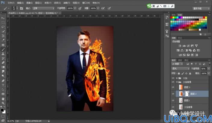The width and height of the screenshot is (212, 123).
Task: Expand the 火焰 layer group
Action: (177, 78)
